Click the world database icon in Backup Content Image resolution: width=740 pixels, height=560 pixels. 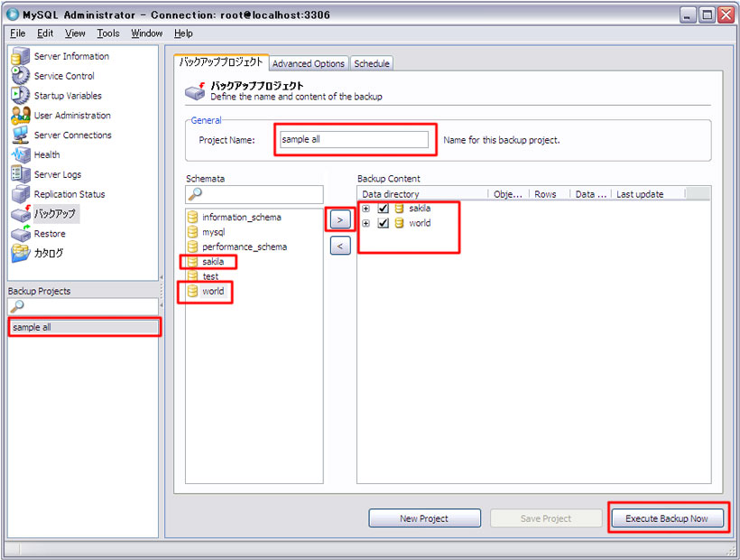coord(399,223)
